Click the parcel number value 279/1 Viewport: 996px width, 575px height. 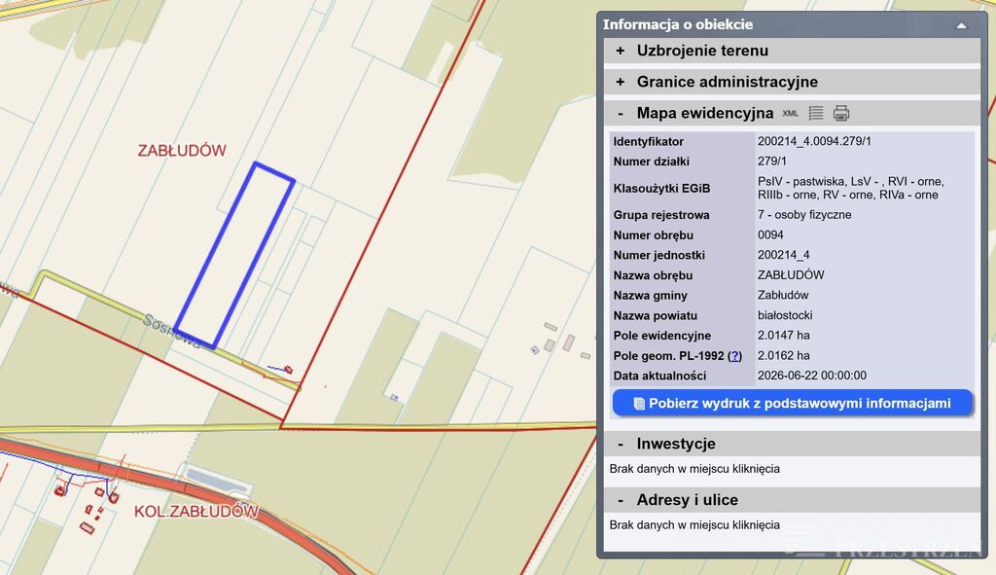[771, 162]
